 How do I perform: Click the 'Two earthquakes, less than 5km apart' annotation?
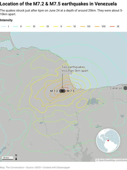pyautogui.click(x=75, y=69)
